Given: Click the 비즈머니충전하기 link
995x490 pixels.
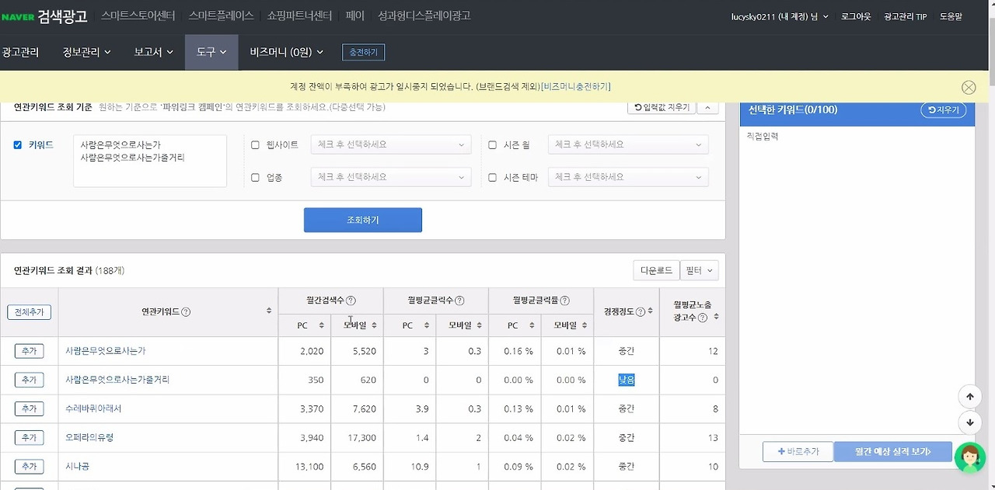Looking at the screenshot, I should 578,87.
